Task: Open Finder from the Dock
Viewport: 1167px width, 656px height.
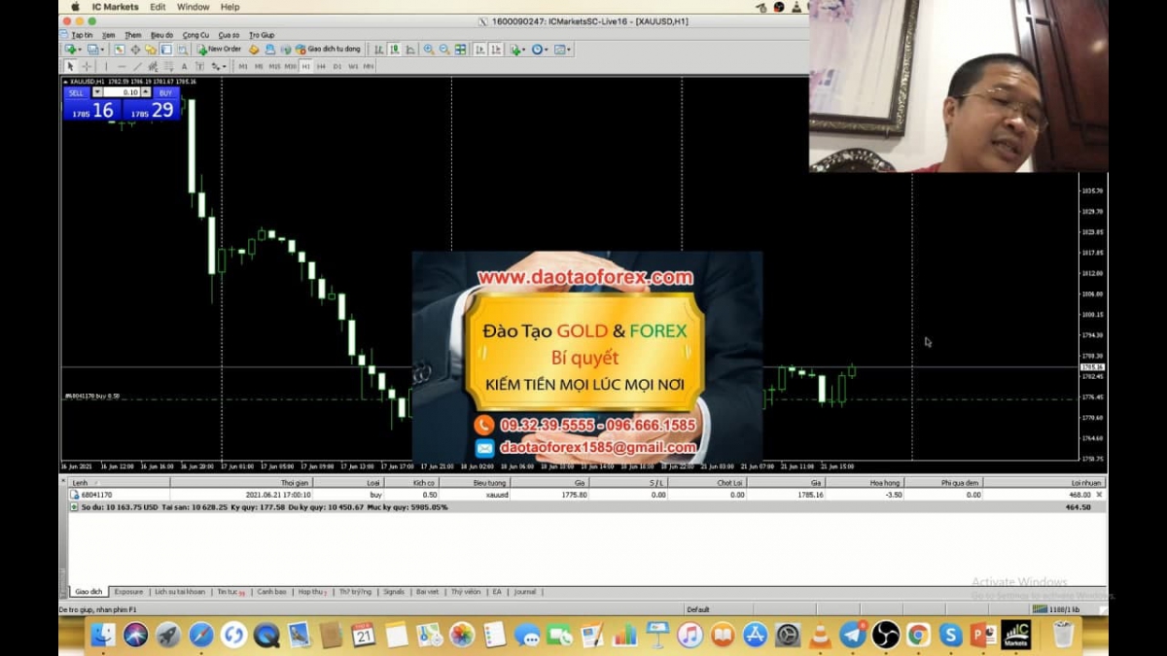Action: (103, 636)
